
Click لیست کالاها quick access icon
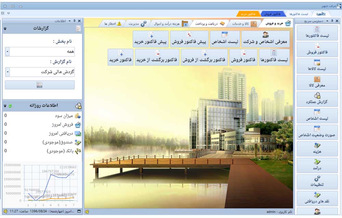point(317,66)
